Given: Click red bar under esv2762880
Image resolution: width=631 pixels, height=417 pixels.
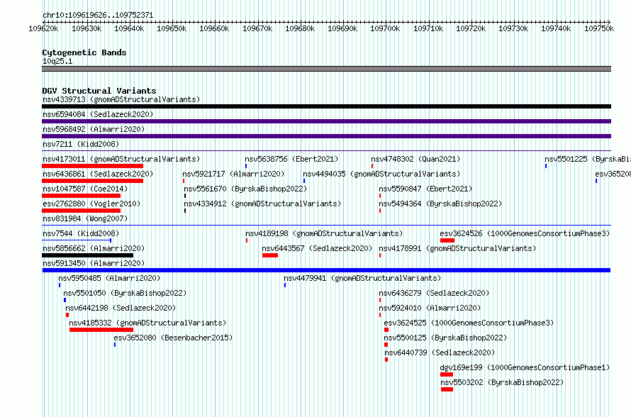Looking at the screenshot, I should (82, 211).
